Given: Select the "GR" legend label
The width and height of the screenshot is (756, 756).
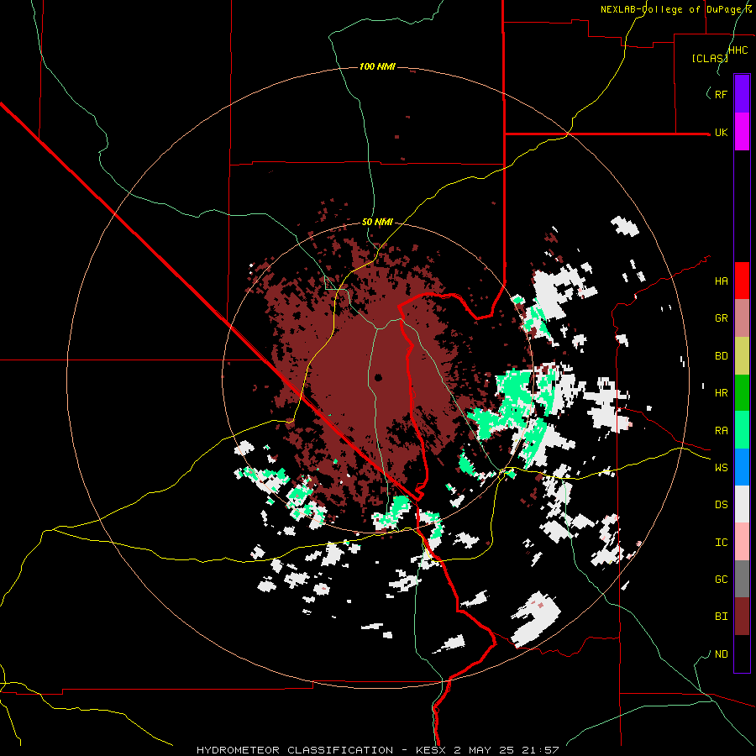Looking at the screenshot, I should pos(721,318).
